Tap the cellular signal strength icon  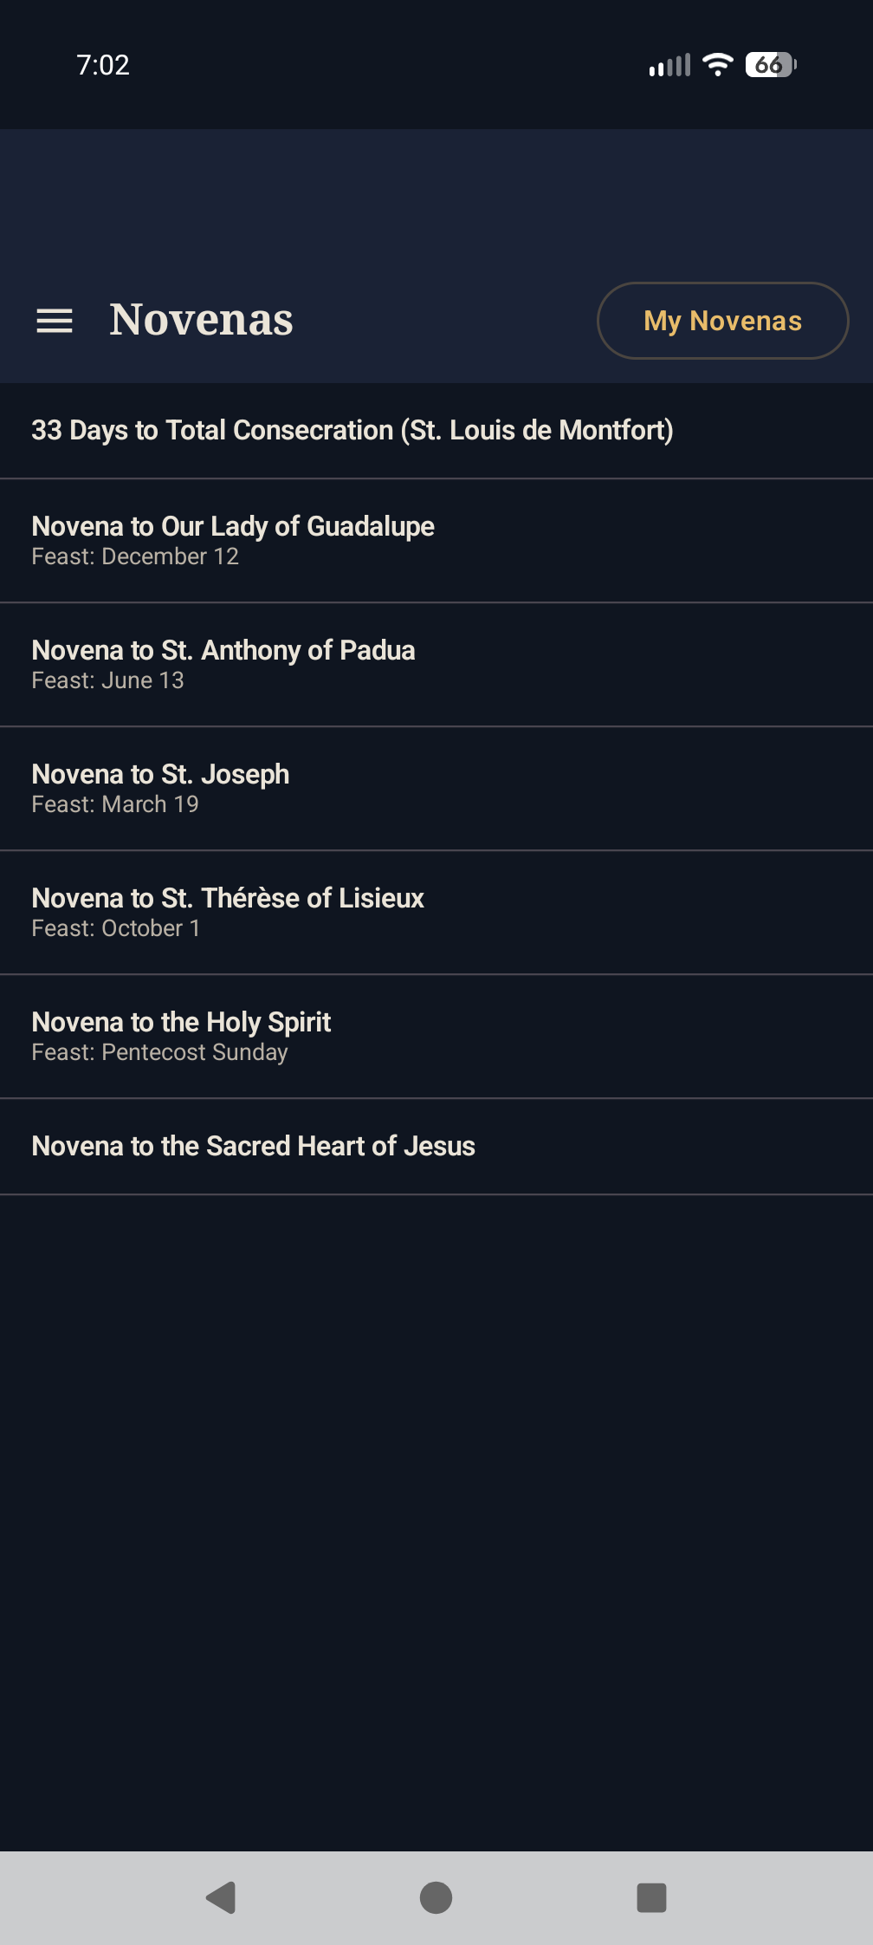669,65
